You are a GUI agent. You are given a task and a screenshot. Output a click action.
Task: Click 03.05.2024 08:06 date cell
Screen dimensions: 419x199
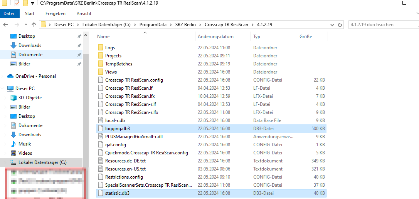tap(214, 169)
